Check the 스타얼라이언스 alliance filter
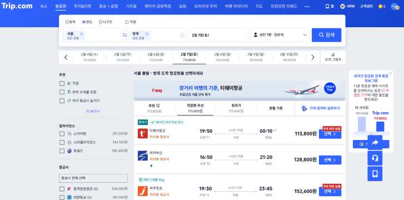Viewport: 404px width, 200px height. point(62,142)
